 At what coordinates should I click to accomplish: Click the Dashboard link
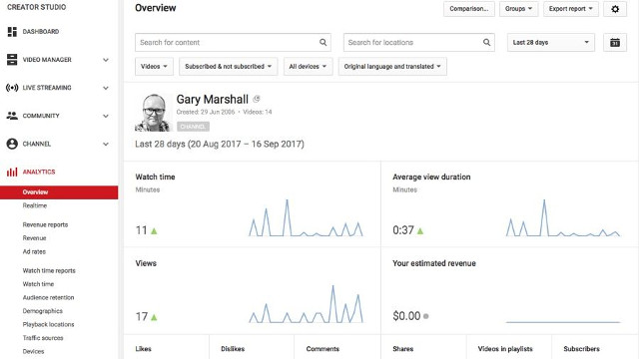41,31
